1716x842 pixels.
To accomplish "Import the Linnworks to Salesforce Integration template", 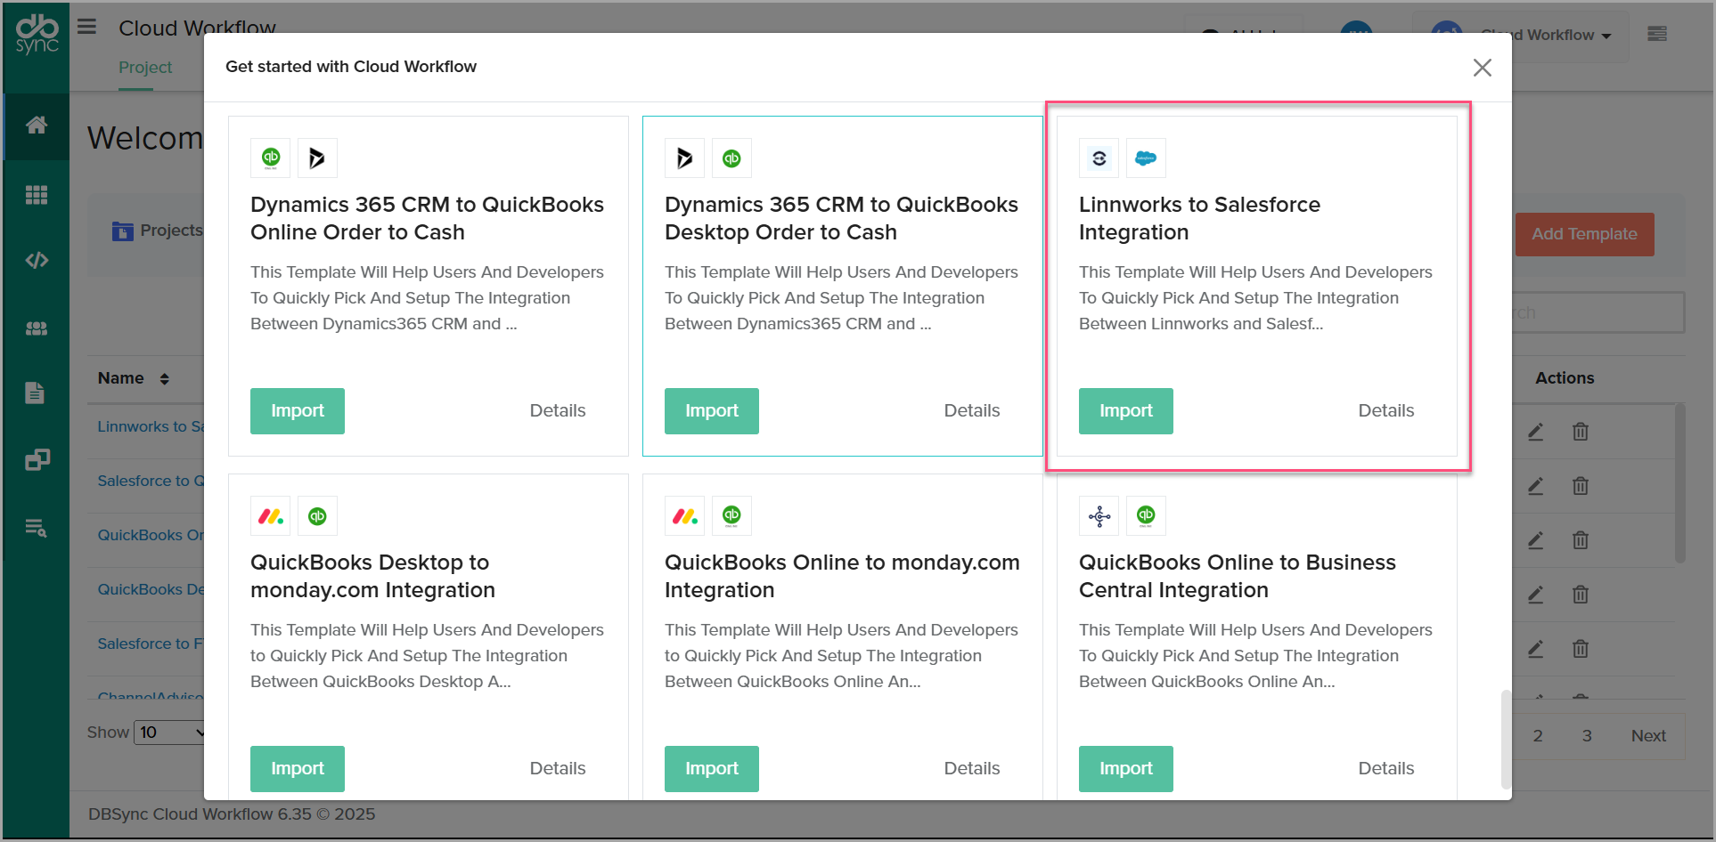I will 1125,411.
